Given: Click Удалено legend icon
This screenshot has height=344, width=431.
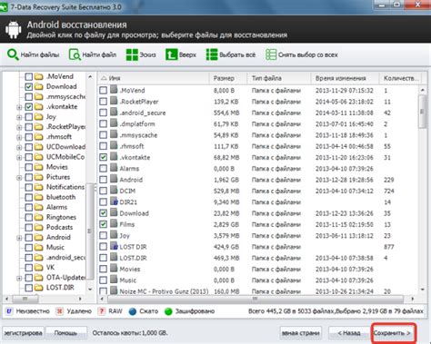Looking at the screenshot, I should click(60, 311).
